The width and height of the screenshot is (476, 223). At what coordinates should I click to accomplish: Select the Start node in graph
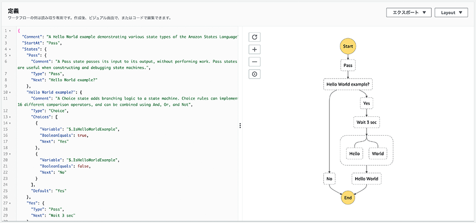(347, 47)
